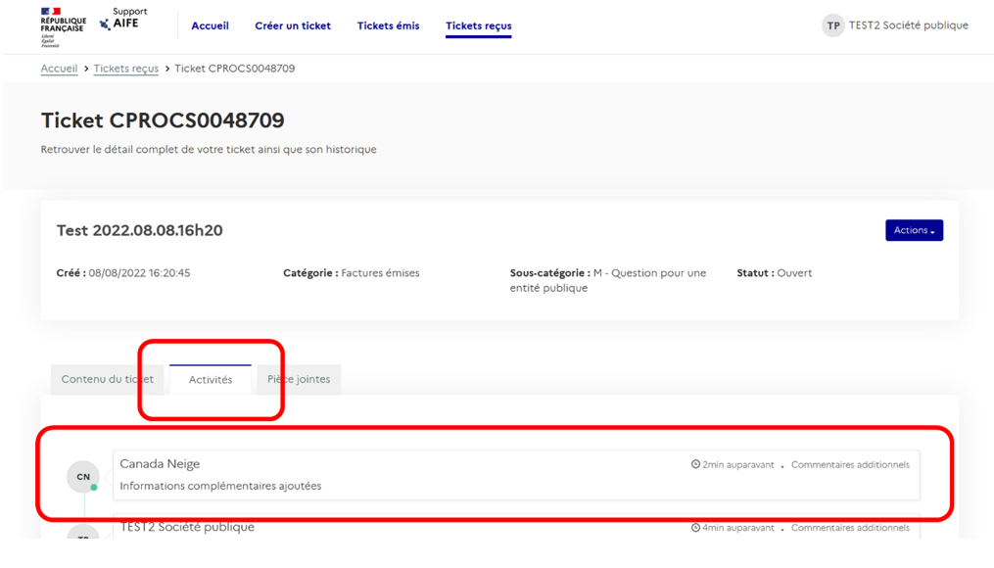Select the Activités tab
The height and width of the screenshot is (568, 994).
pyautogui.click(x=211, y=380)
